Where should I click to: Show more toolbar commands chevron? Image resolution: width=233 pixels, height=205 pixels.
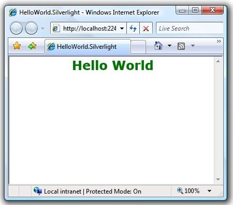coord(219,41)
